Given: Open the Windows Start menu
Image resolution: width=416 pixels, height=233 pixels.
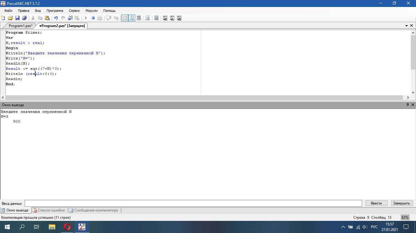Looking at the screenshot, I should (x=7, y=227).
